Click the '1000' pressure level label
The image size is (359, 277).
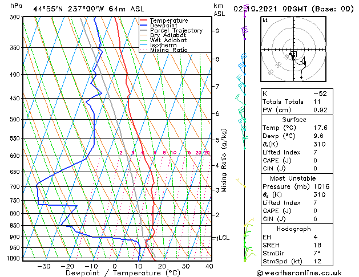(15, 258)
